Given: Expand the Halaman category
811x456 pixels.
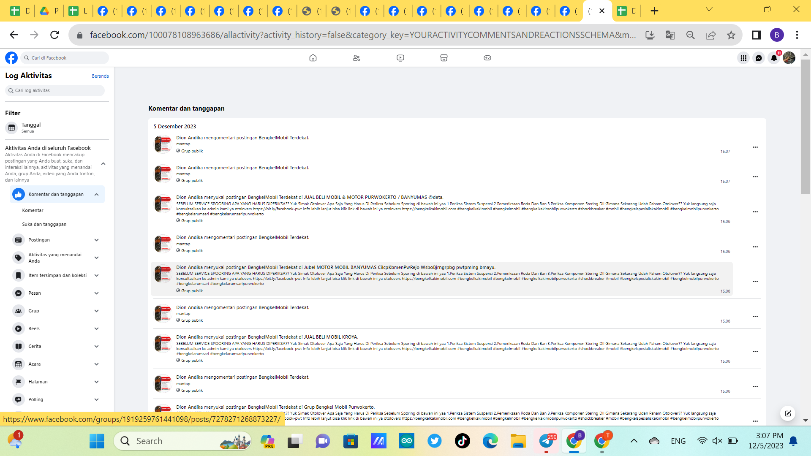Looking at the screenshot, I should 96,382.
